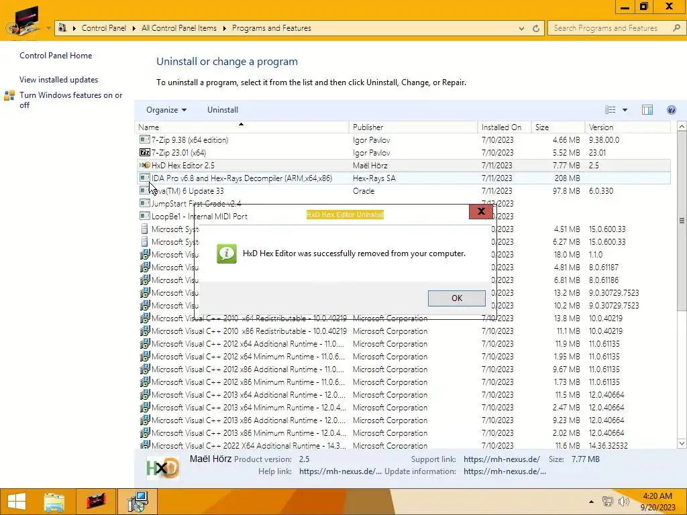The image size is (687, 515).
Task: Click icon of Visual C++ 2010 x86 Redistributable
Action: click(x=145, y=331)
